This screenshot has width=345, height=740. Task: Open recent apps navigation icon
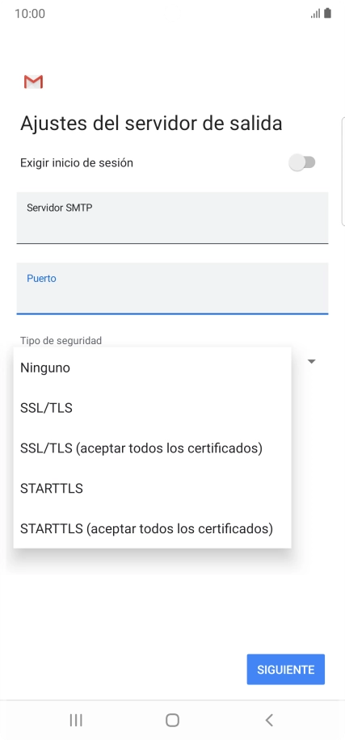click(75, 720)
